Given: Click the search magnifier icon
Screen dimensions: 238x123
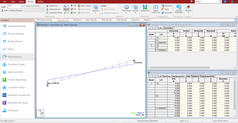Looking at the screenshot, I should point(220,1).
